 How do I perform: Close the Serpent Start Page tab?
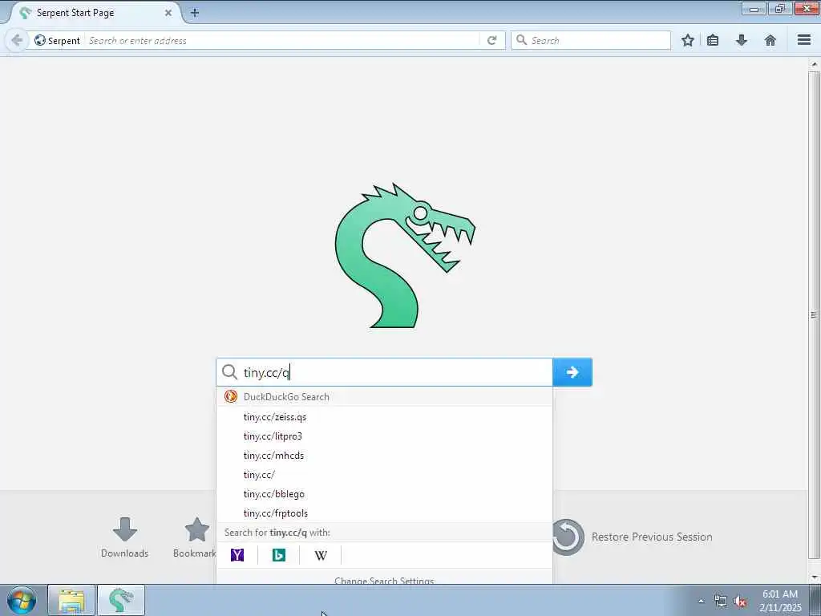click(168, 13)
